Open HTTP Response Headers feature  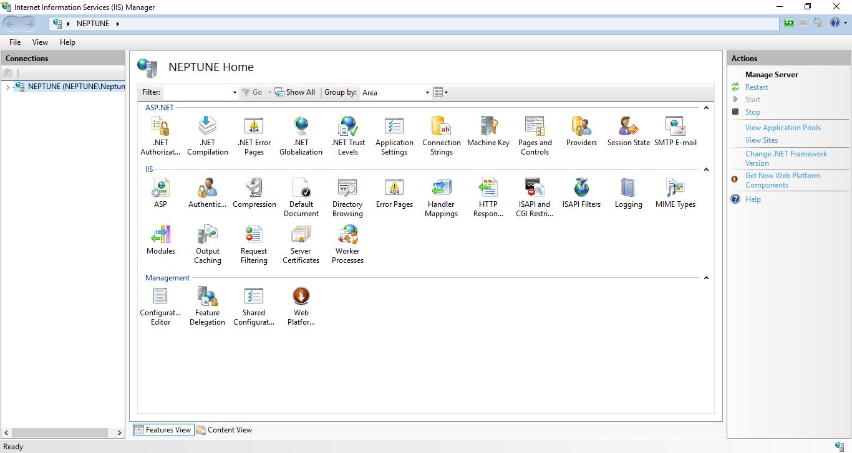[488, 198]
